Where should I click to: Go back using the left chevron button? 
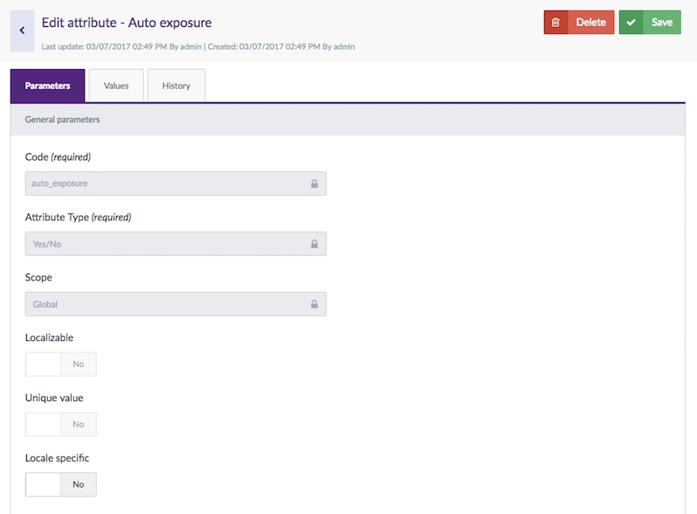pyautogui.click(x=22, y=31)
